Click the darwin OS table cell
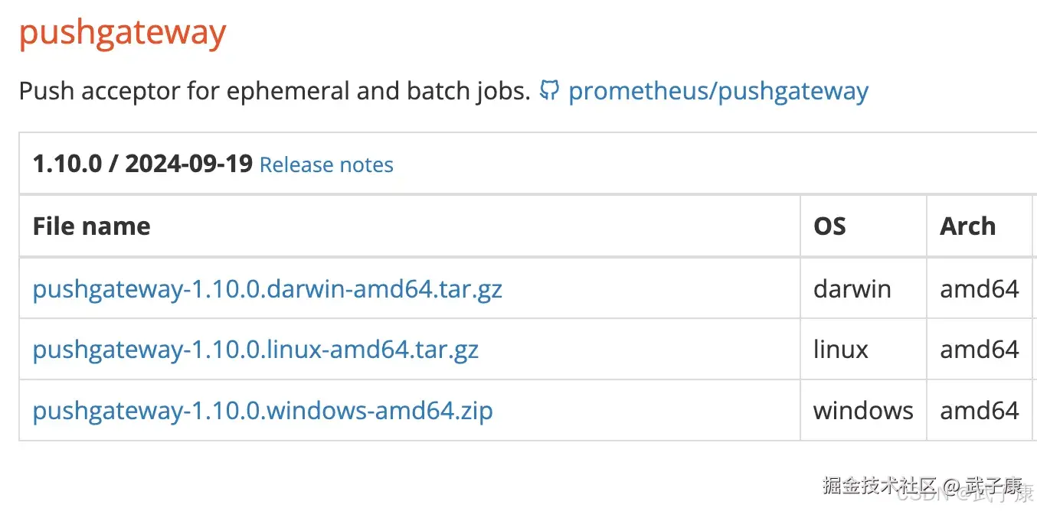Image resolution: width=1037 pixels, height=511 pixels. coord(852,288)
